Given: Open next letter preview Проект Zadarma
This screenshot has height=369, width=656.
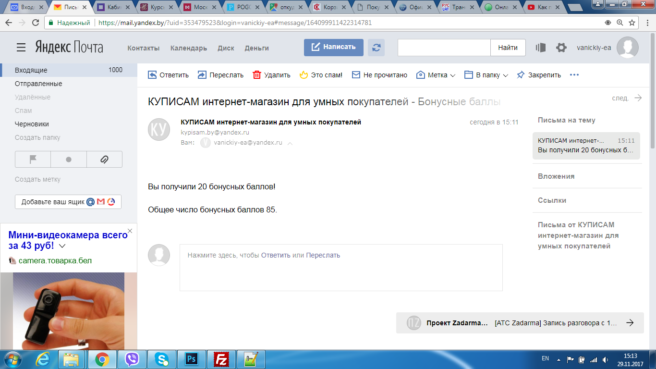Looking at the screenshot, I should 520,323.
